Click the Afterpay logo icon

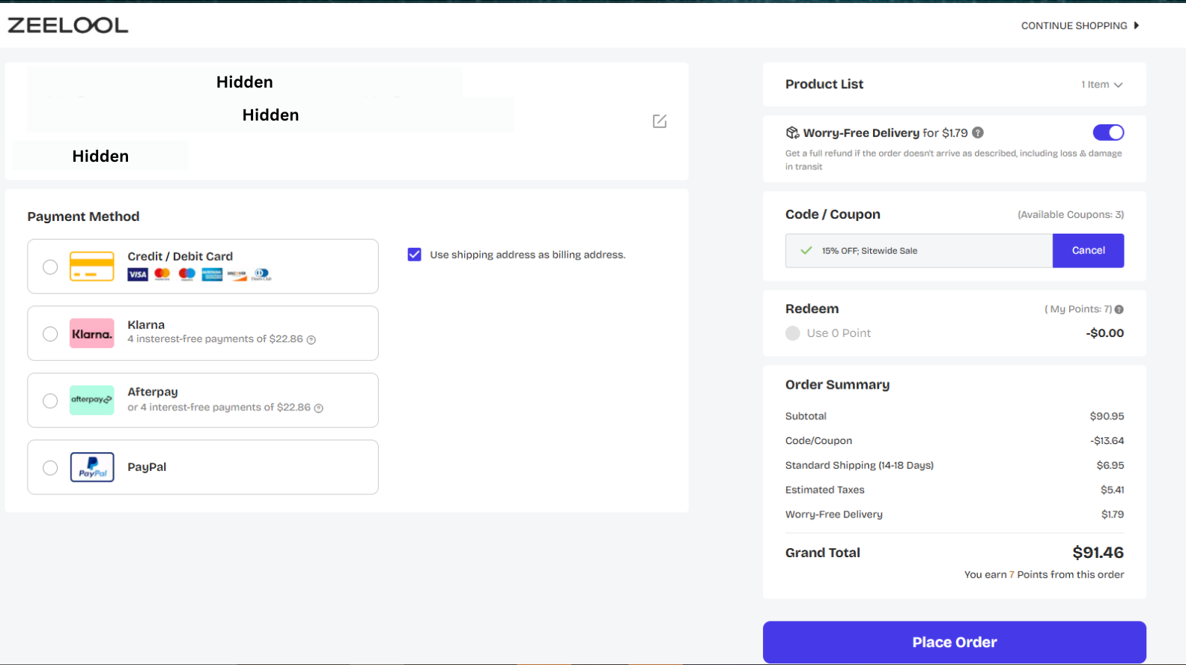pos(92,400)
